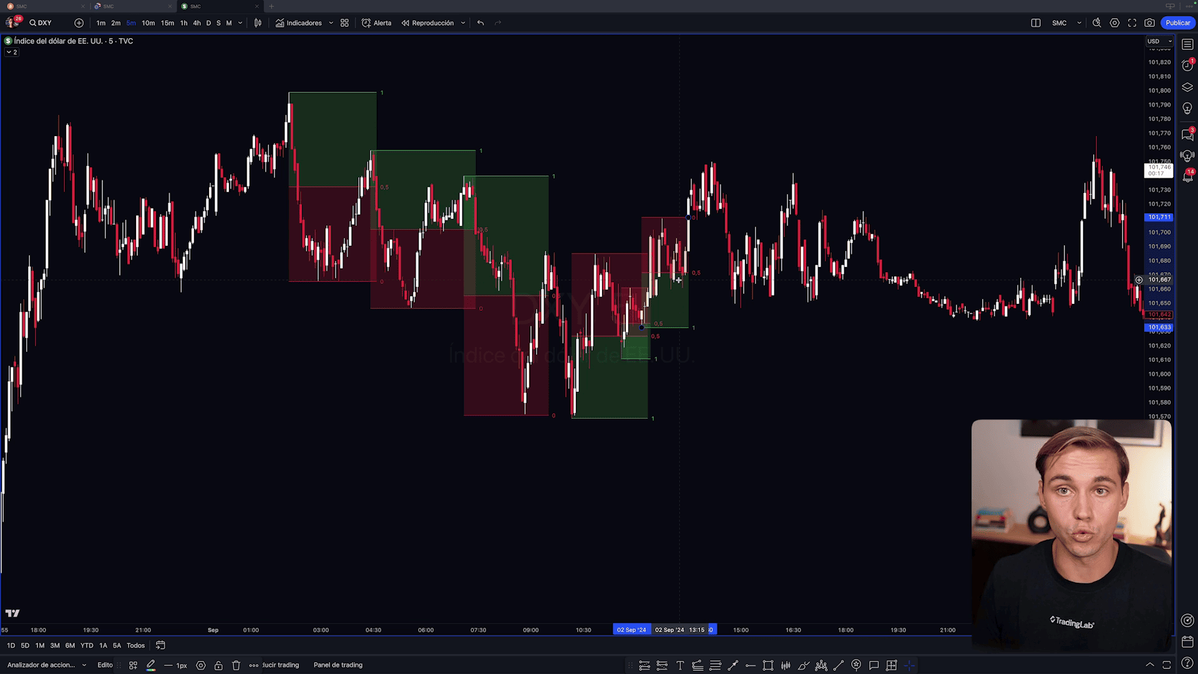The height and width of the screenshot is (674, 1198).
Task: Select the rectangle shape tool
Action: click(x=768, y=665)
